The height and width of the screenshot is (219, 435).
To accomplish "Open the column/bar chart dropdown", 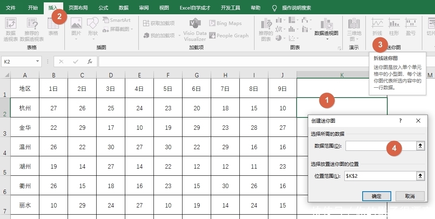I will (280, 20).
